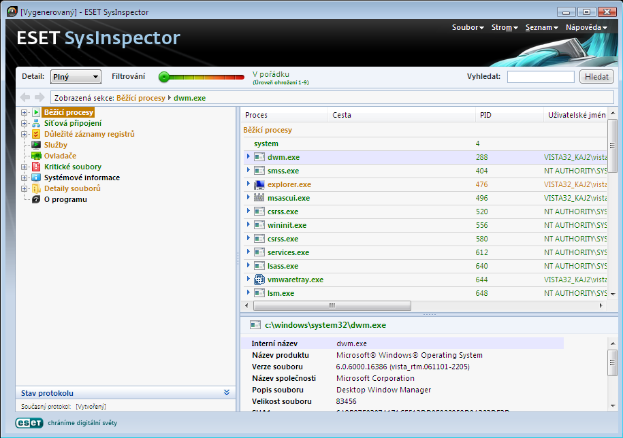Select the csrss.exe row with PID 580
The image size is (623, 438).
[x=424, y=239]
